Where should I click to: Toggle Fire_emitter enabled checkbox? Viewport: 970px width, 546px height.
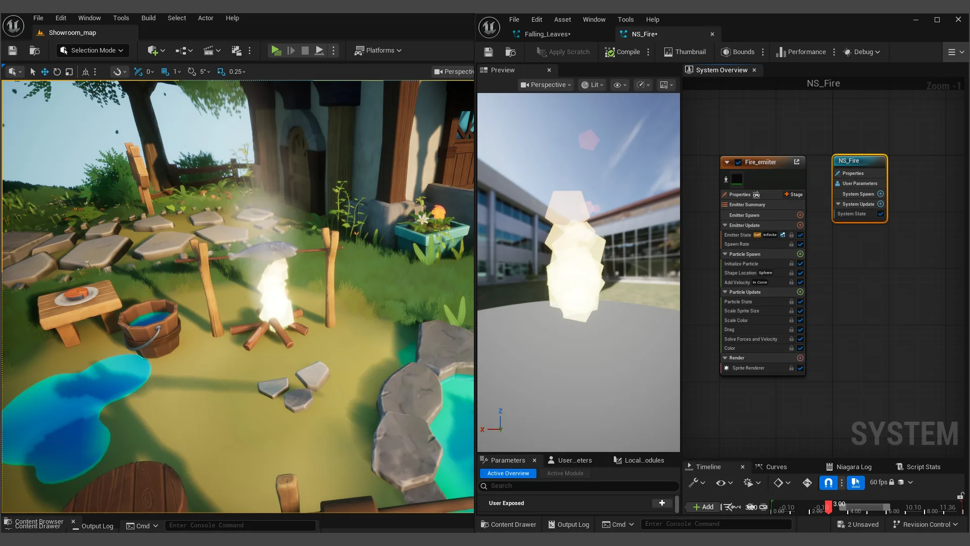(738, 162)
